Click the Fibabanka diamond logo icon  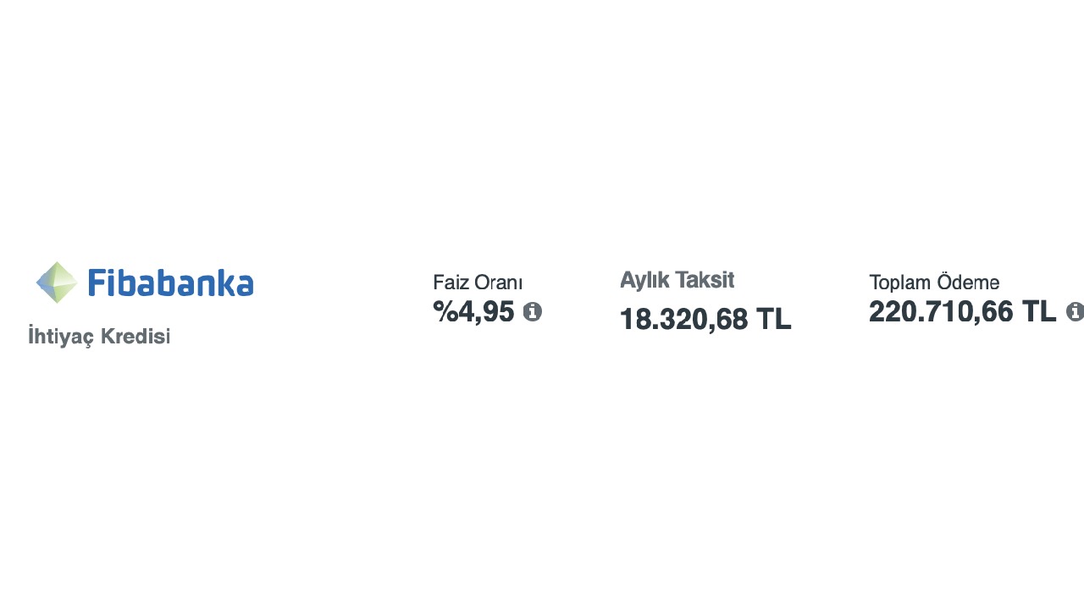(x=56, y=283)
